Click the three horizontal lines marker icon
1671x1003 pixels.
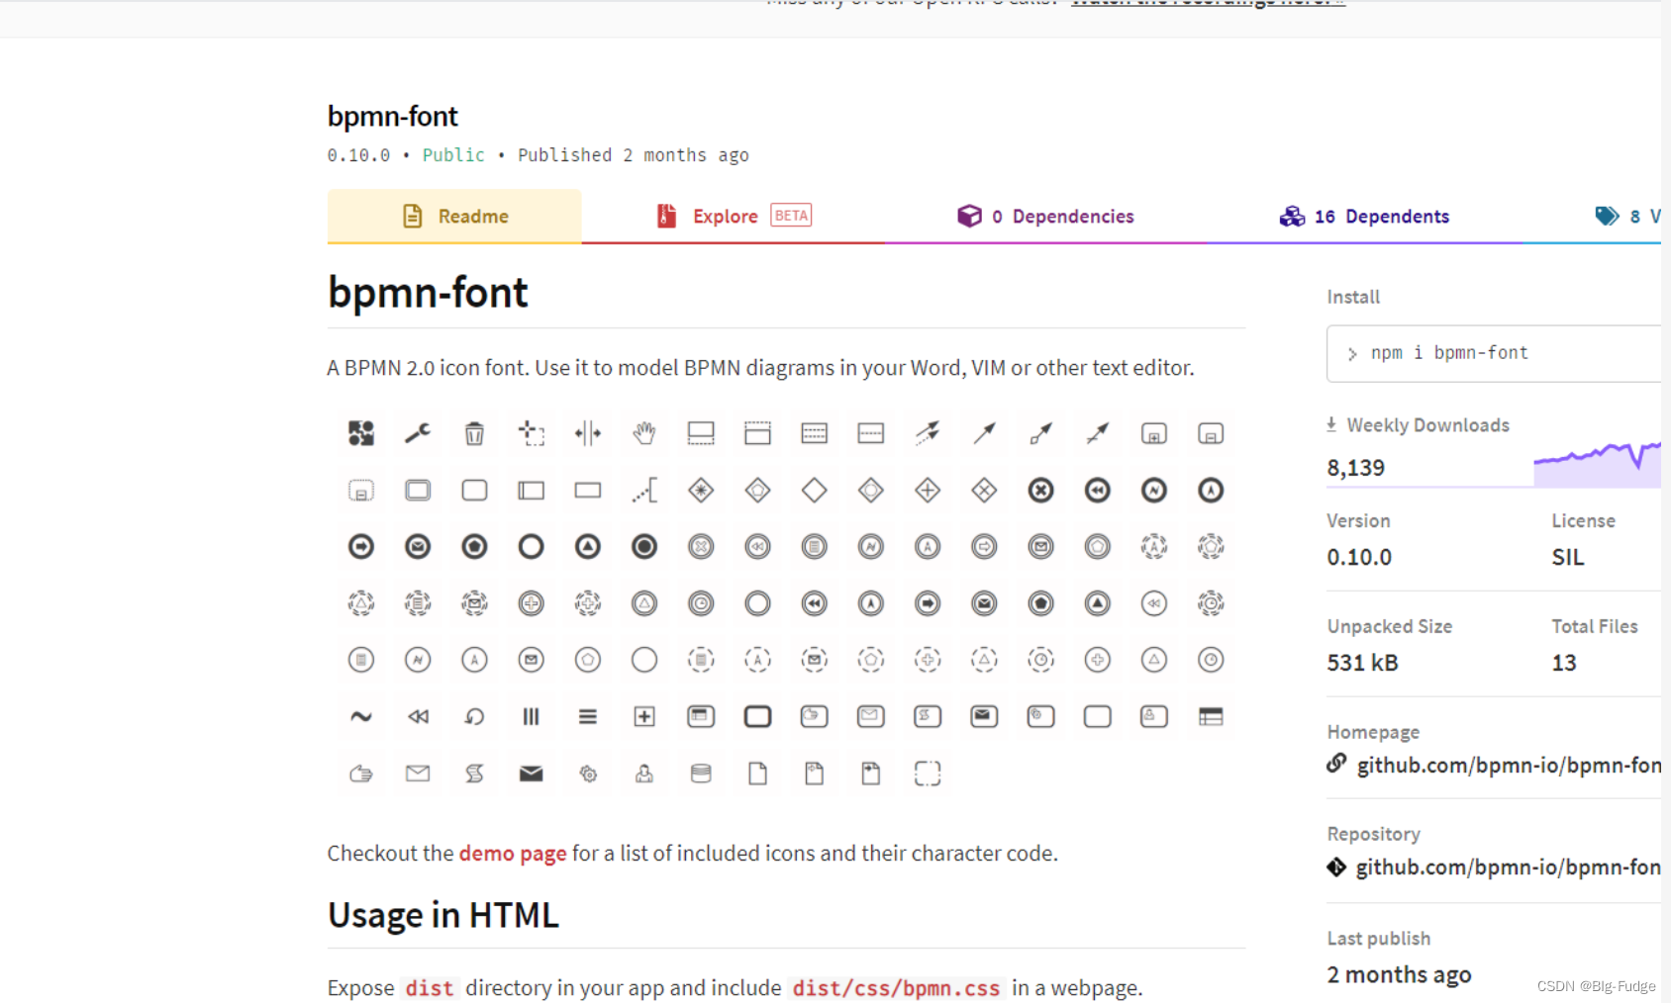(588, 716)
